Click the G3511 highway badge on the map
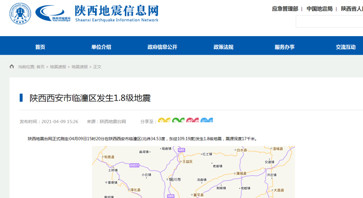Viewport: 363px width, 198px height. tap(135, 165)
